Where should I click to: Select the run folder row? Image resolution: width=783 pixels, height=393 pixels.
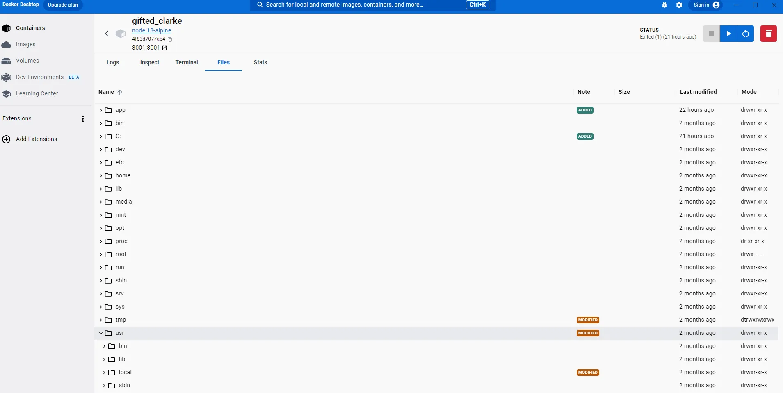coord(436,268)
